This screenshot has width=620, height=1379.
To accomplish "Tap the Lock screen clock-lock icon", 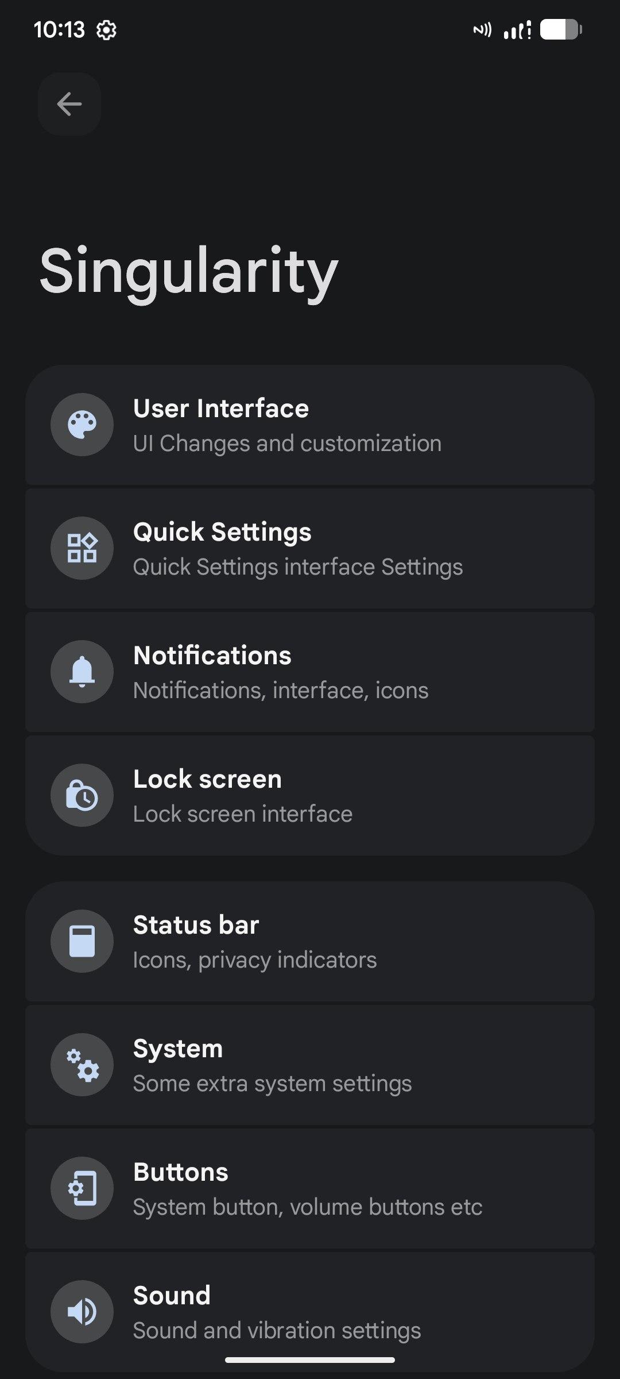I will tap(82, 795).
